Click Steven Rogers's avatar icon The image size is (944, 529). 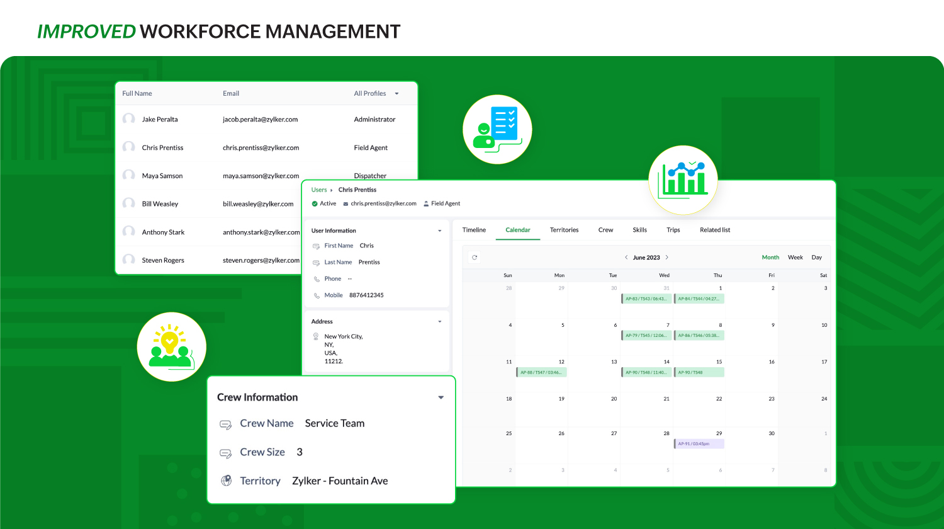[129, 260]
